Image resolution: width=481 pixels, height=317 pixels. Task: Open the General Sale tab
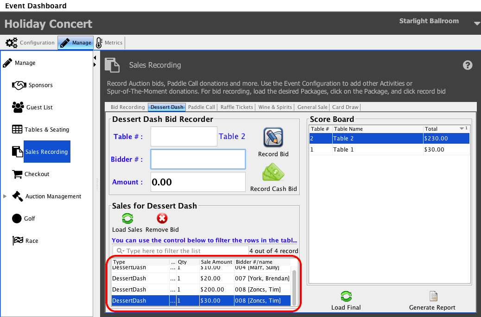point(312,107)
